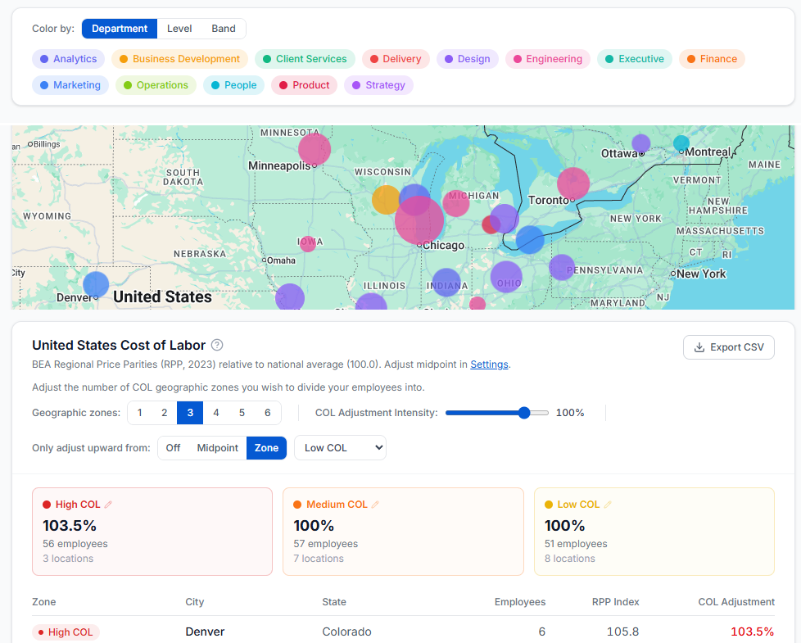Select the Medium COL summary card
801x643 pixels.
404,532
